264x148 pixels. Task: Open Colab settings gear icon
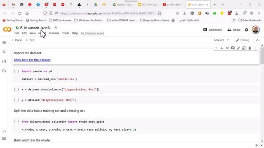click(x=247, y=30)
